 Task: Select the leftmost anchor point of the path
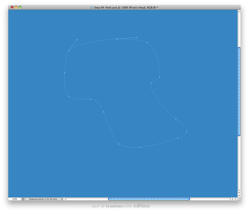[x=65, y=73]
